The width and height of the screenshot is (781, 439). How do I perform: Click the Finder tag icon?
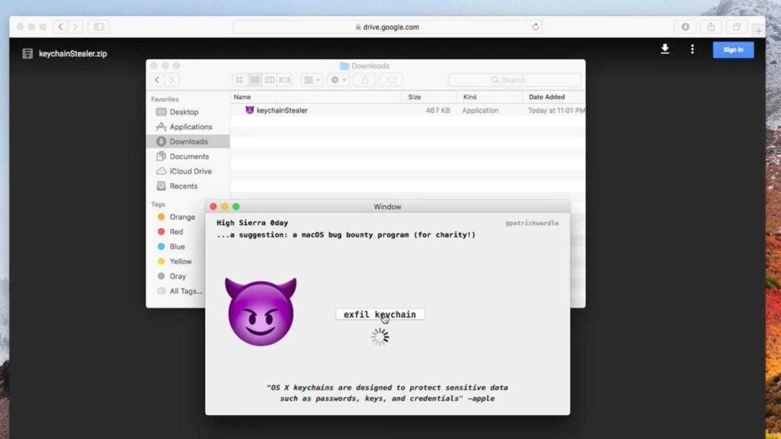pyautogui.click(x=391, y=79)
